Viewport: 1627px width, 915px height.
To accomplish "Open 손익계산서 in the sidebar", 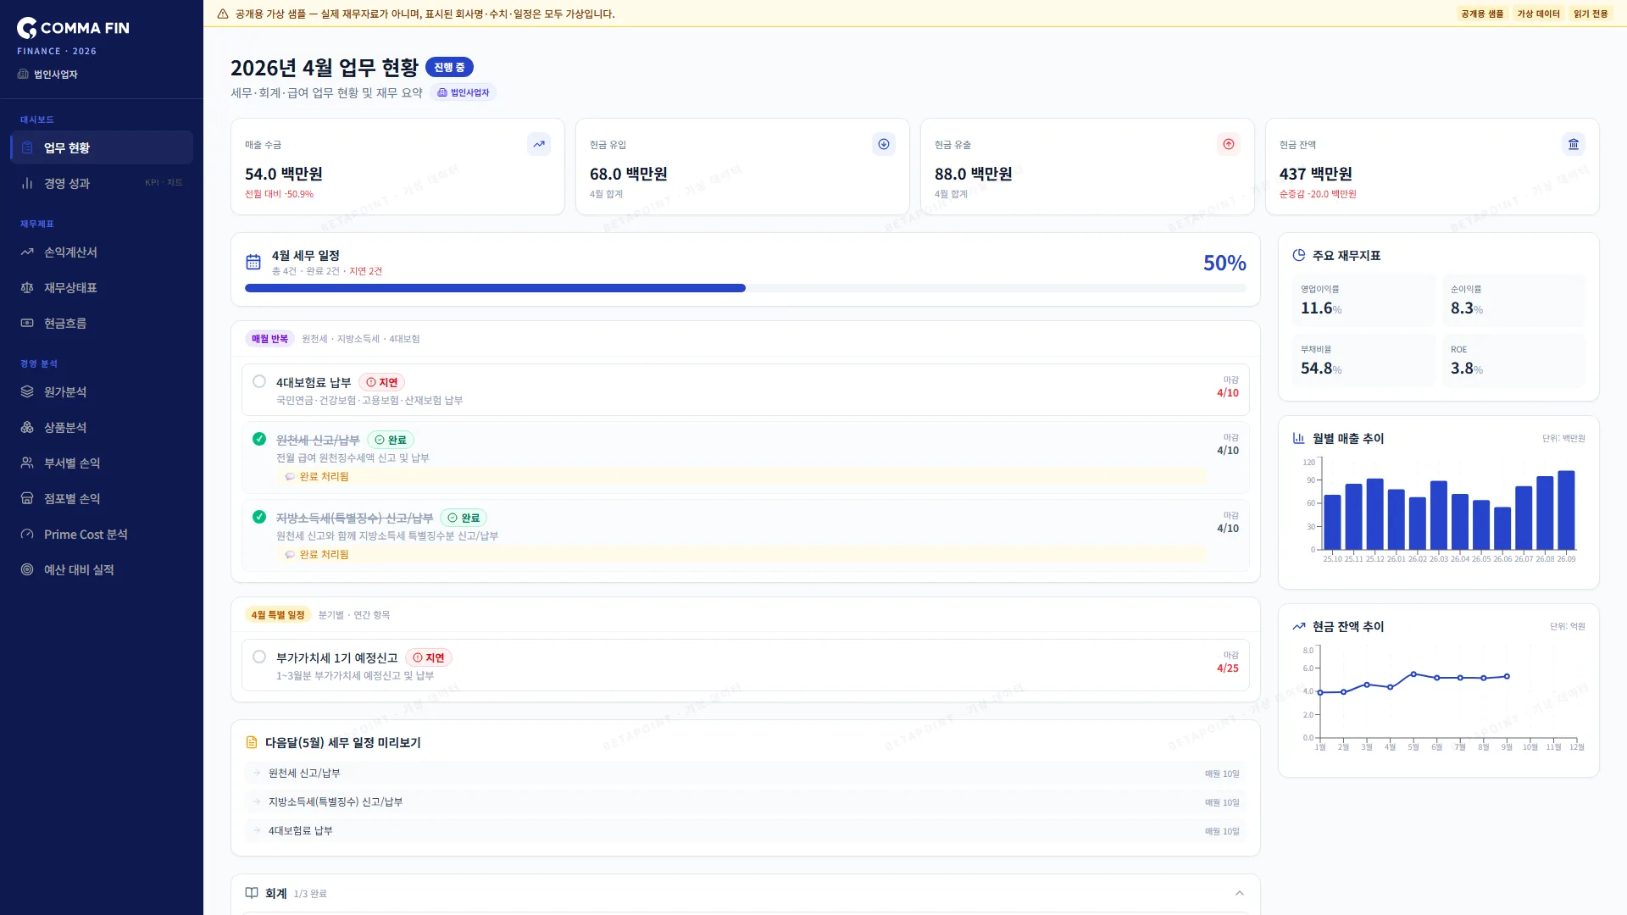I will tap(102, 252).
